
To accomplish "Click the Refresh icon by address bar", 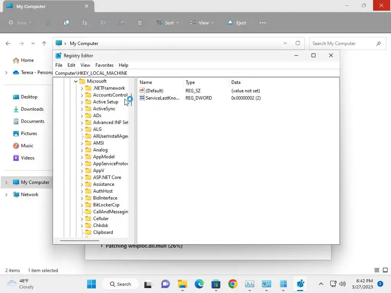I will point(298,43).
